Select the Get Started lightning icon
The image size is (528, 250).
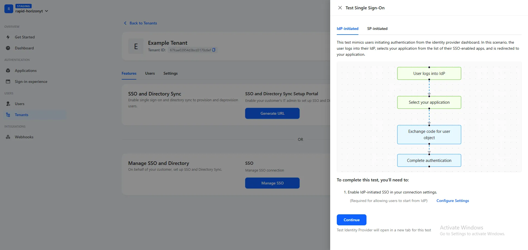click(x=8, y=37)
